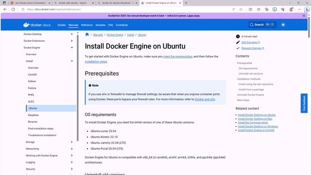This screenshot has width=311, height=175.
Task: Click the Give feedback side button
Action: point(304,103)
